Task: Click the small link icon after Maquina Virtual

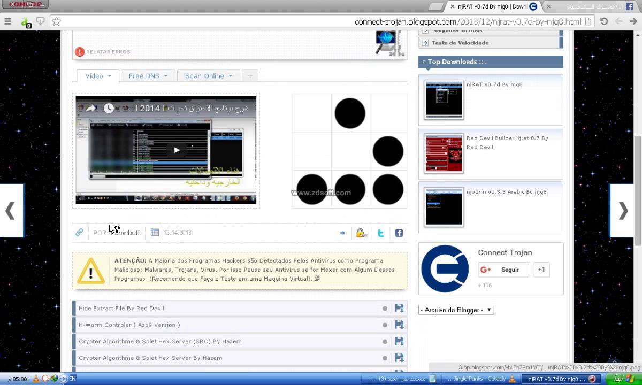Action: click(317, 279)
